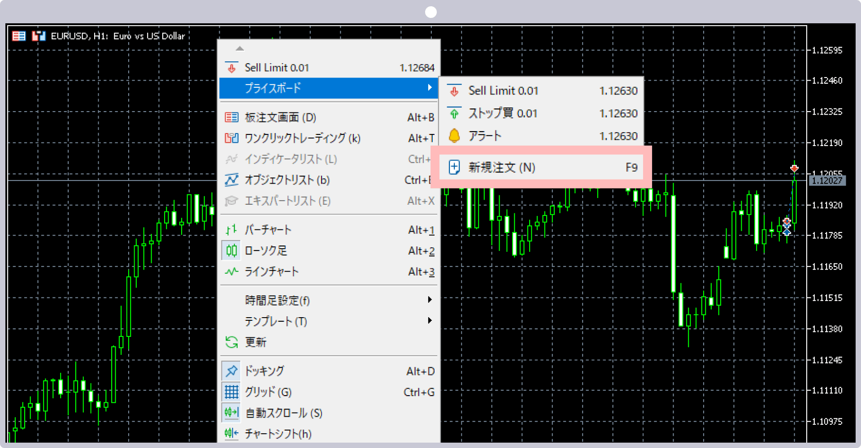The width and height of the screenshot is (861, 448).
Task: Switch to ローソク足 chart type
Action: (329, 250)
